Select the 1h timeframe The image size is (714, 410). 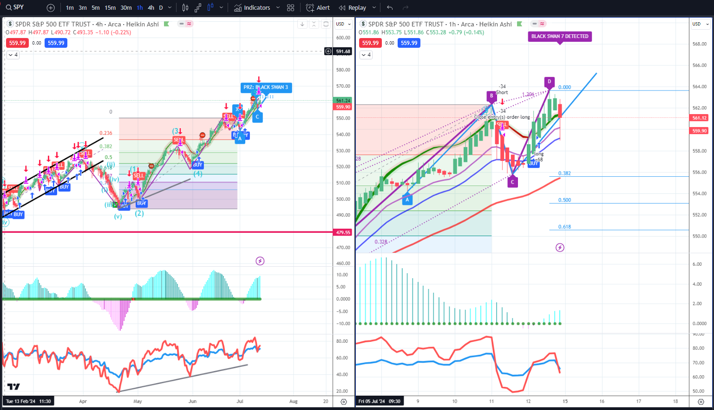pos(140,8)
